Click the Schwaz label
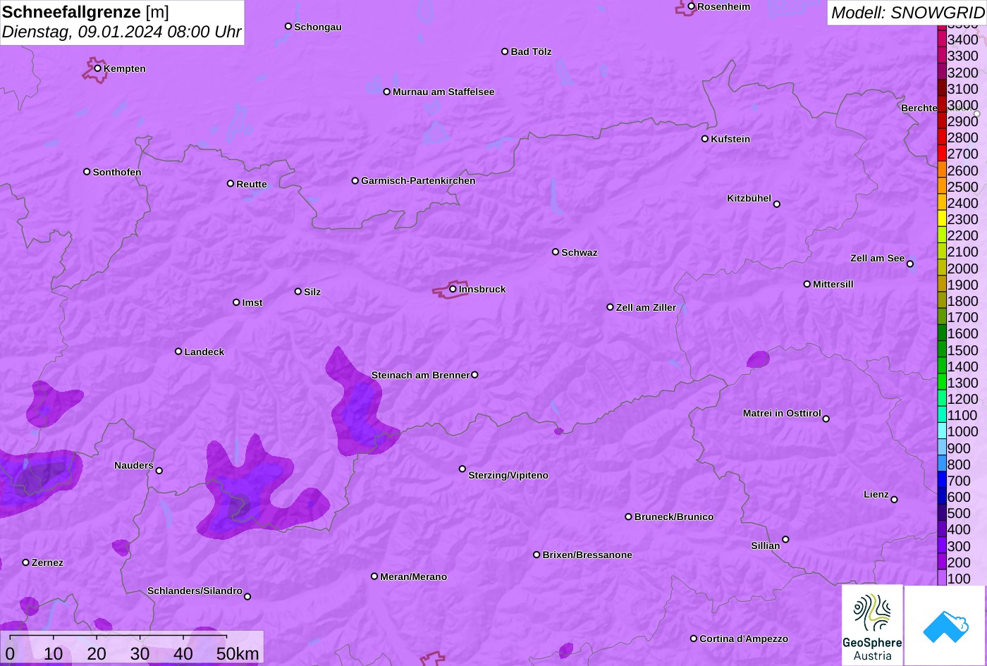Viewport: 987px width, 666px height. pyautogui.click(x=580, y=252)
